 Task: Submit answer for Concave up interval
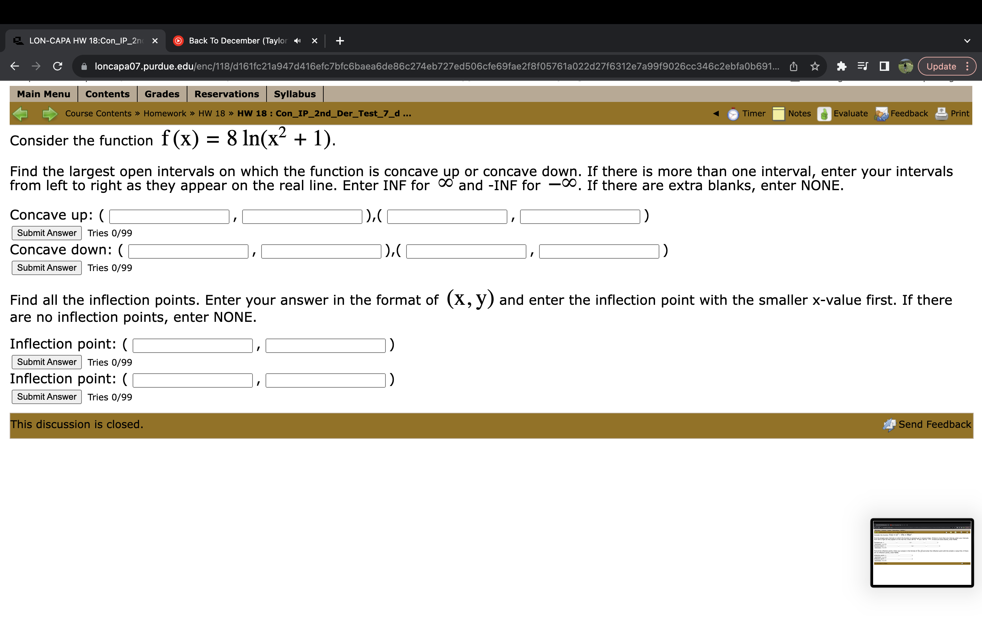[x=44, y=232]
